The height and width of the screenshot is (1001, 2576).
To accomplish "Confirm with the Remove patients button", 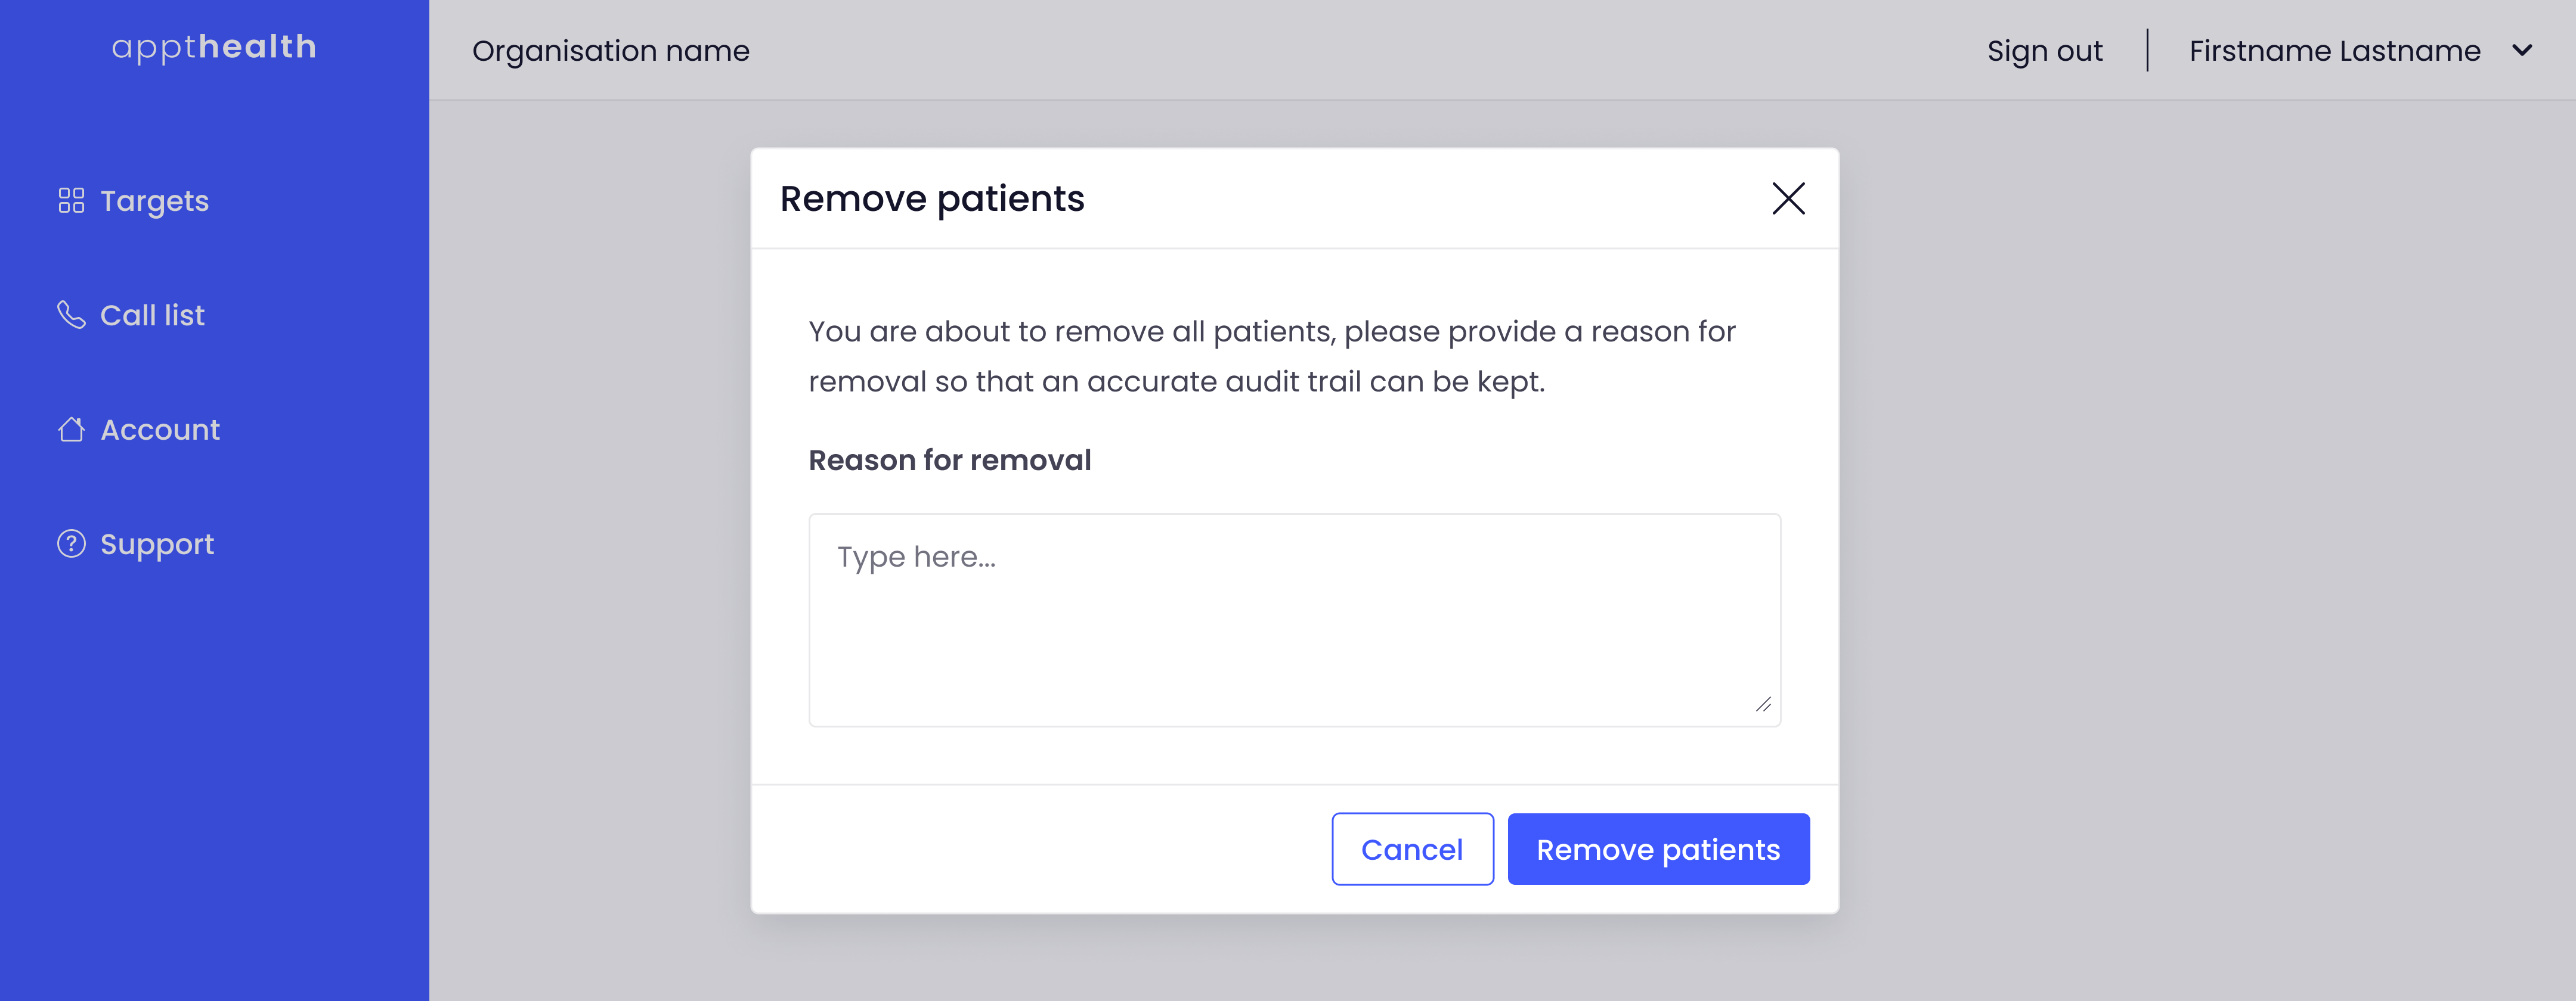I will click(1658, 849).
